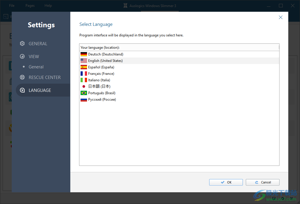Click the Japanese flag icon

coord(83,86)
